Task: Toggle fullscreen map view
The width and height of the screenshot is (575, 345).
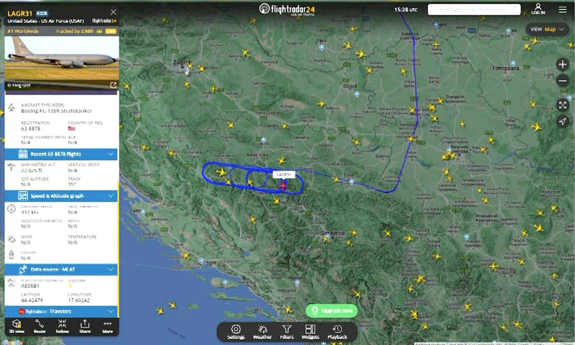Action: [562, 105]
